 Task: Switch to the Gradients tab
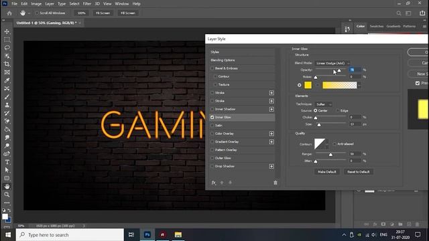tap(393, 26)
